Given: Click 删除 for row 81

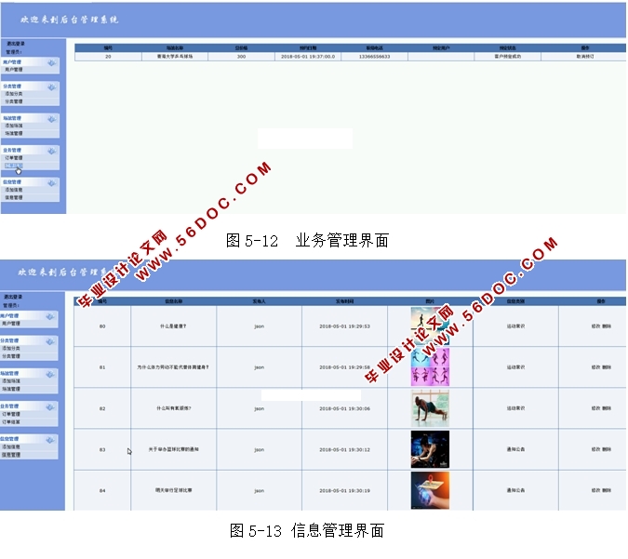Looking at the screenshot, I should click(607, 367).
